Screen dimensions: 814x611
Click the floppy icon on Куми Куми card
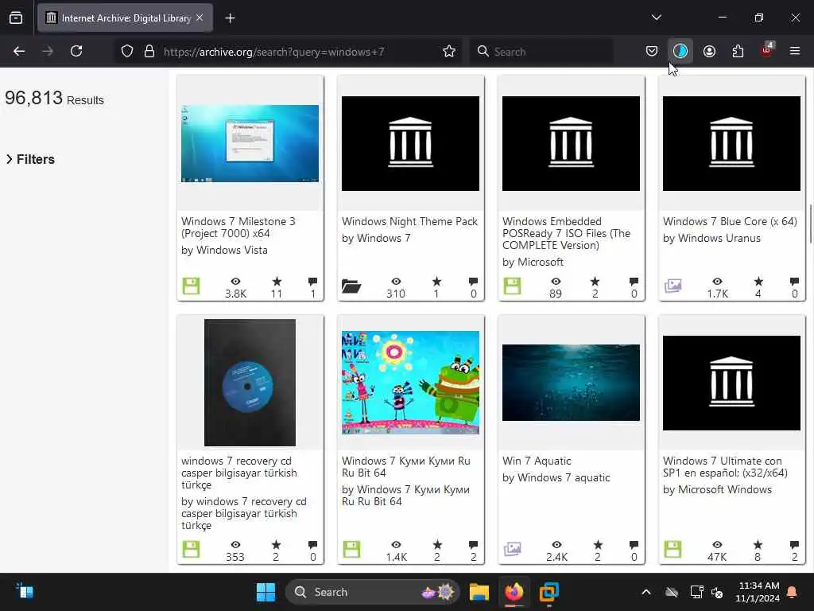click(351, 549)
